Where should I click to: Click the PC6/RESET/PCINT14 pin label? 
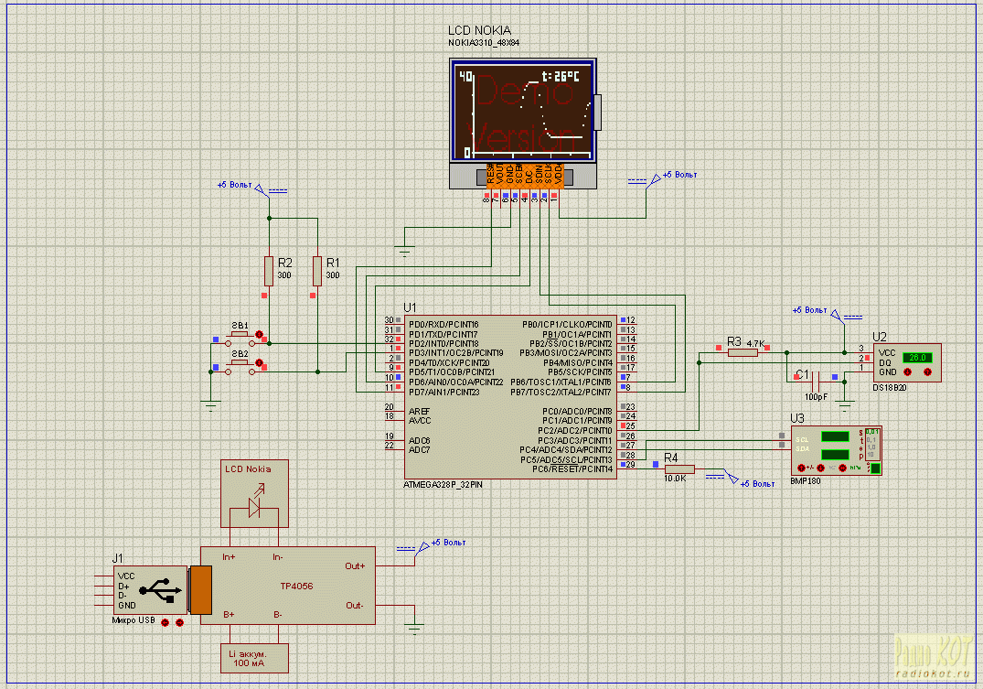click(x=572, y=468)
